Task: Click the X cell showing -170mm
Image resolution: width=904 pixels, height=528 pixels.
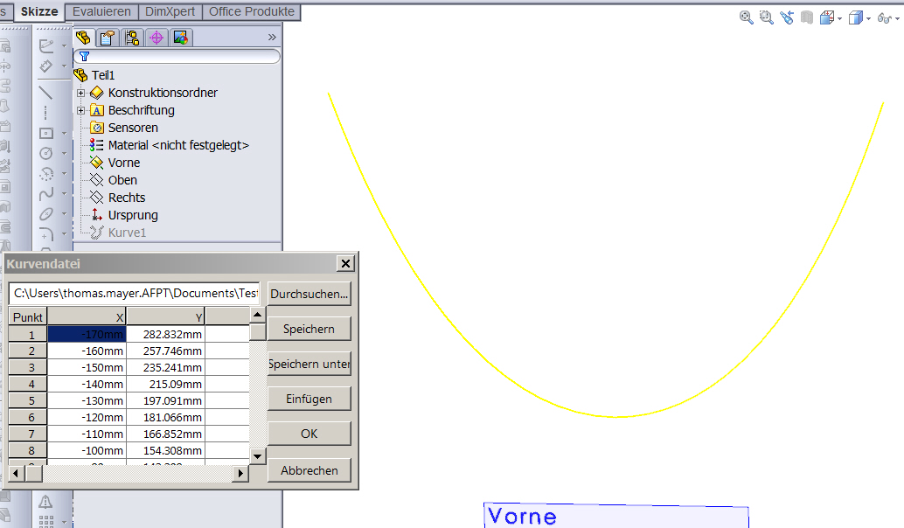Action: [x=87, y=334]
